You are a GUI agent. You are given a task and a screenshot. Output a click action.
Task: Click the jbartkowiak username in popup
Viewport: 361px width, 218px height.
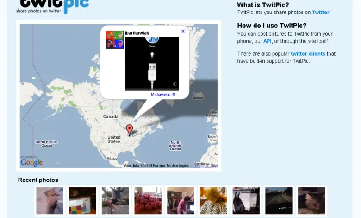137,33
